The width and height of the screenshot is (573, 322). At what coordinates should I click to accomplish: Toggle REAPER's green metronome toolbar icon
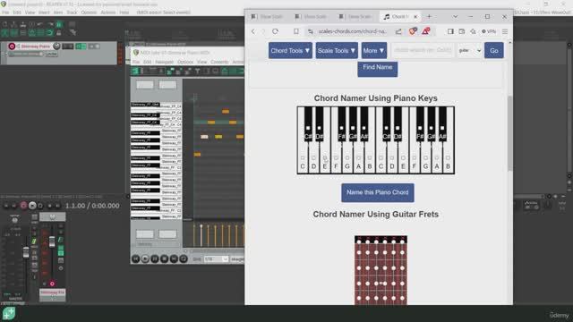tap(58, 24)
